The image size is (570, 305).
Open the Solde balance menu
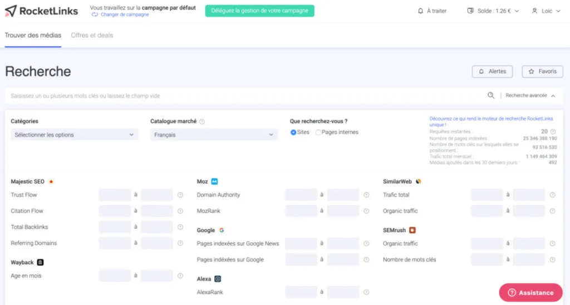click(x=493, y=11)
